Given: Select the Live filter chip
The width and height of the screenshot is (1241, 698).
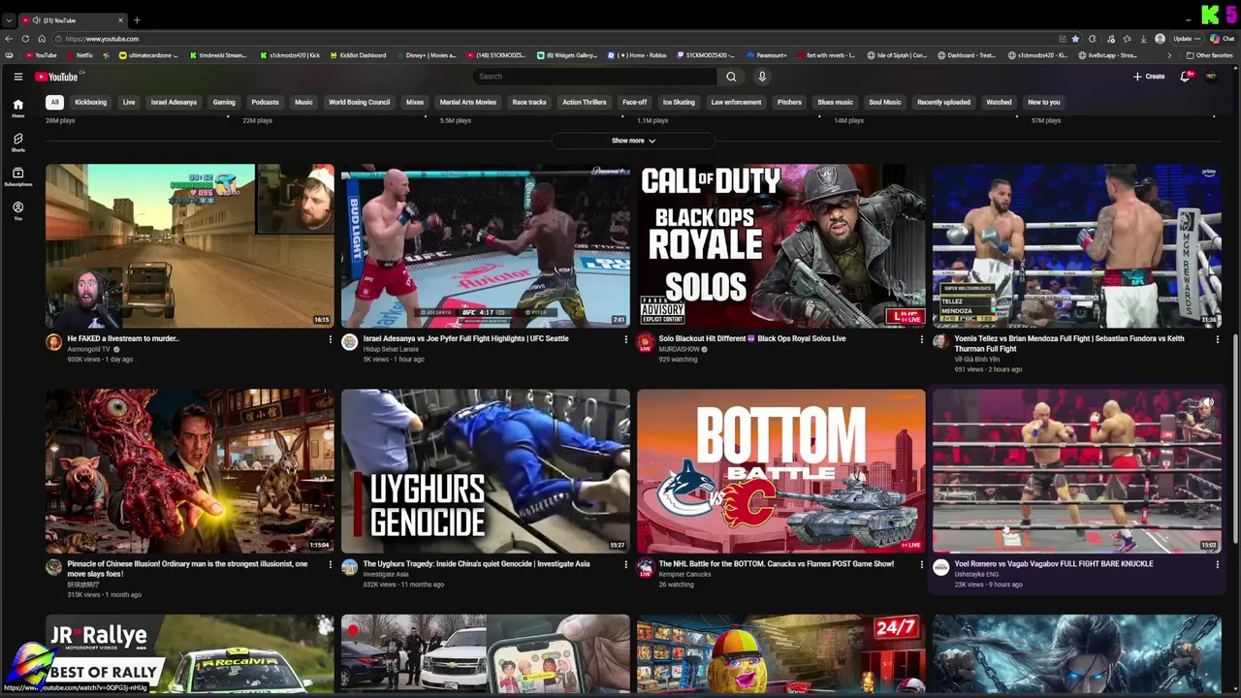Looking at the screenshot, I should tap(129, 102).
